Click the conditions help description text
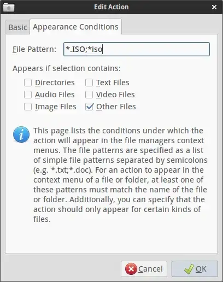This screenshot has width=223, height=282. pos(120,175)
